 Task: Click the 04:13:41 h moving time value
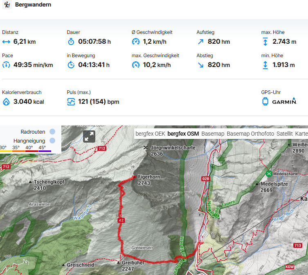pos(94,65)
